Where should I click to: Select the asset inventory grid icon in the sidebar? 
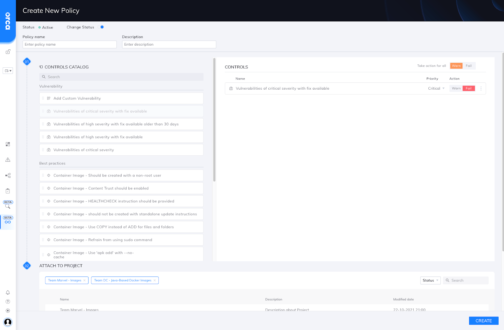pyautogui.click(x=8, y=144)
